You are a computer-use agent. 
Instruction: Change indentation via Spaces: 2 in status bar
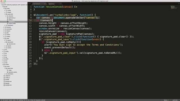click(x=166, y=100)
